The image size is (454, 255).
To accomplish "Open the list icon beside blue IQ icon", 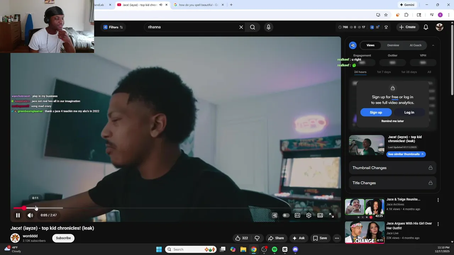I will coord(378,27).
